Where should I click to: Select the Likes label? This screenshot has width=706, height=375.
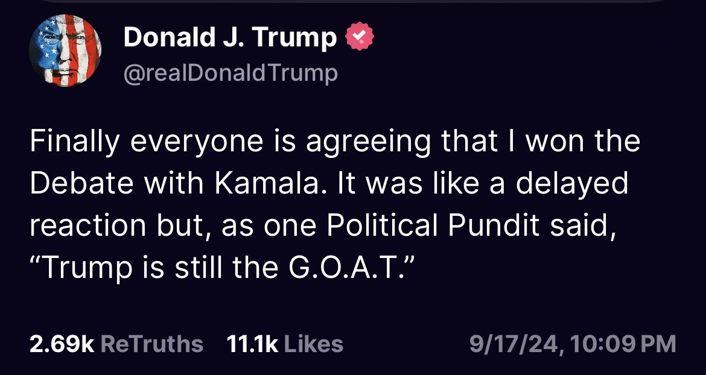pos(313,344)
